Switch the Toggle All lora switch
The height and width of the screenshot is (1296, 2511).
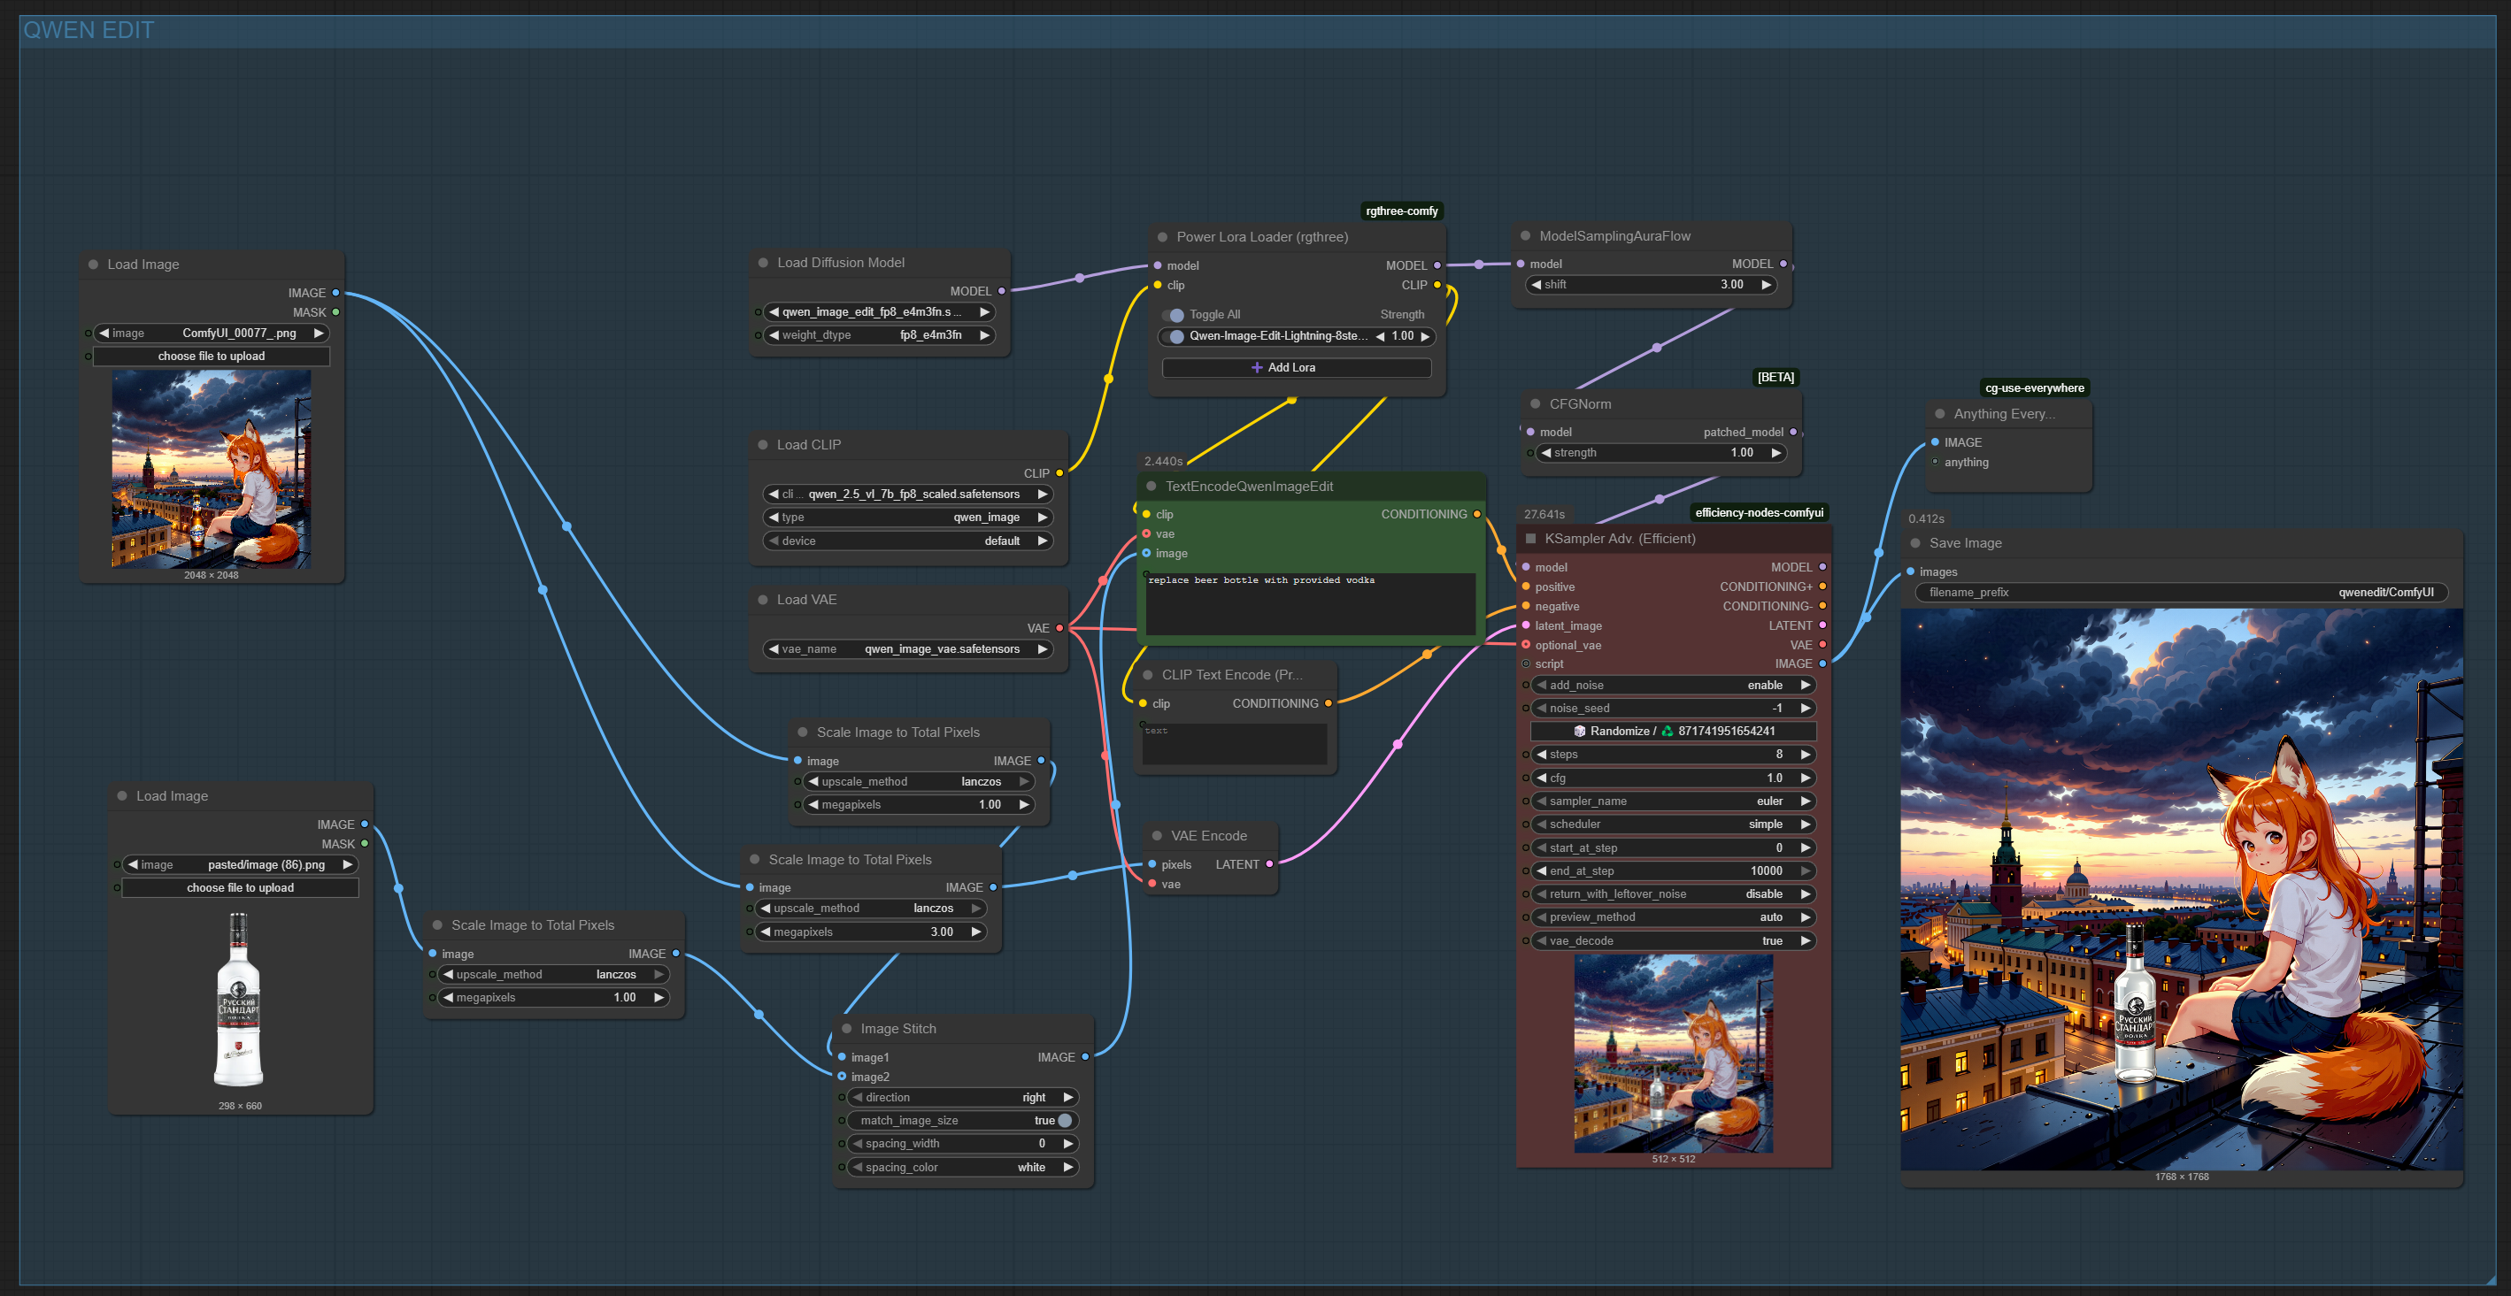(x=1173, y=315)
